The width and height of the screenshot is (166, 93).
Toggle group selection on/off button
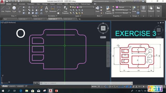(x=138, y=13)
